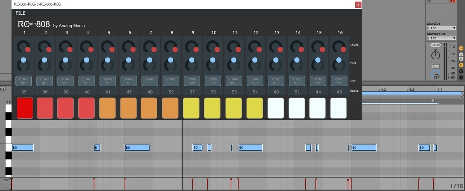Viewport: 465px width, 191px height.
Task: Click the blue PAN knob of channel 10
Action: point(212,60)
